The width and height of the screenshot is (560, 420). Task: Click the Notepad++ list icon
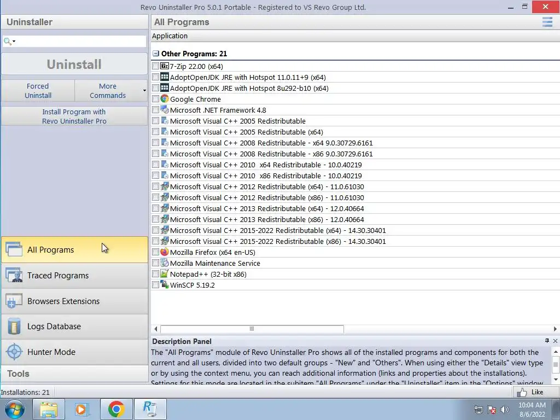click(x=164, y=274)
